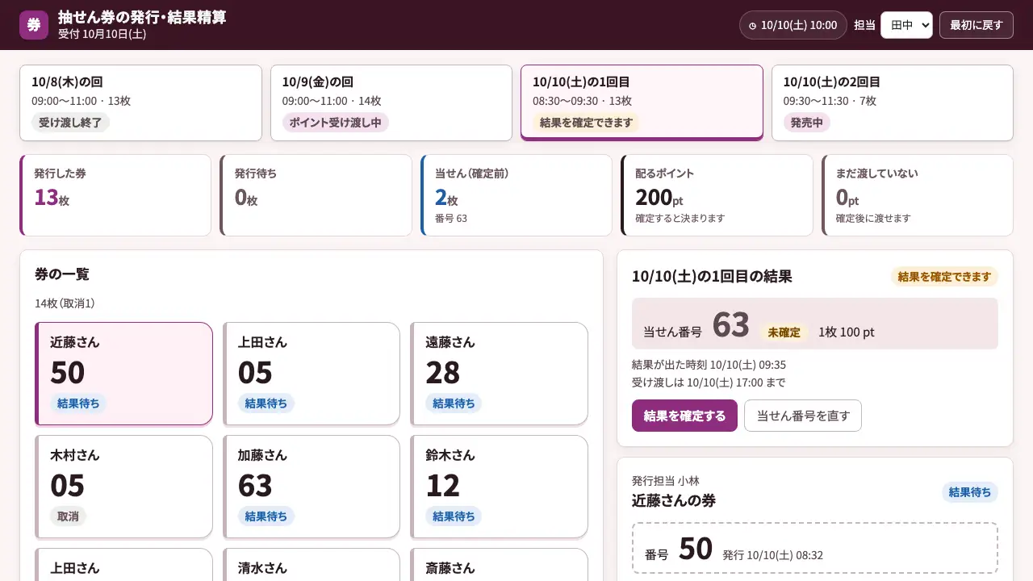
Task: Click the 発行担当 小林 label
Action: click(x=666, y=481)
